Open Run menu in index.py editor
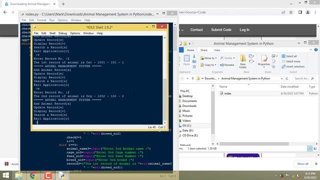Viewport: 320px width, 180px height. click(52, 20)
